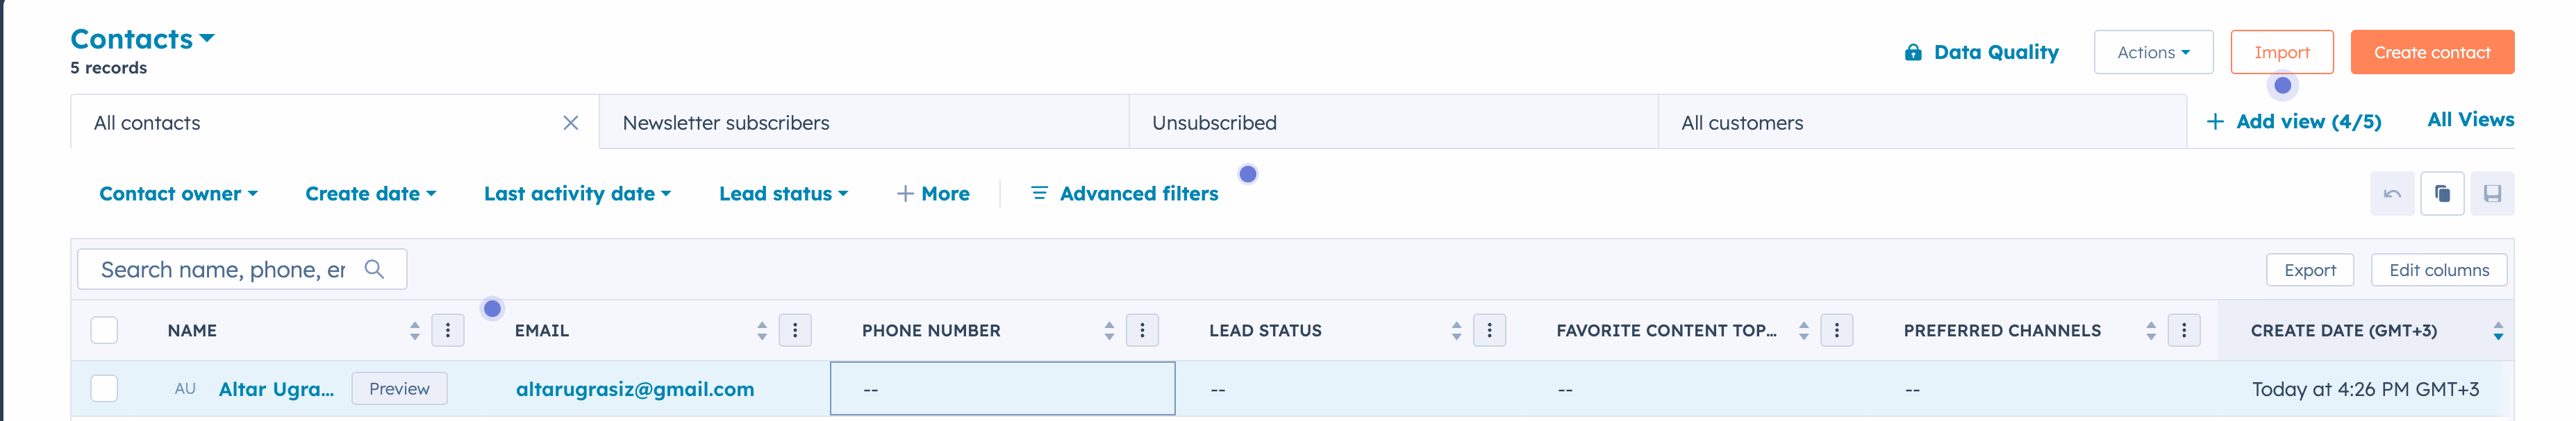
Task: Switch to the Unsubscribed tab
Action: click(x=1215, y=123)
